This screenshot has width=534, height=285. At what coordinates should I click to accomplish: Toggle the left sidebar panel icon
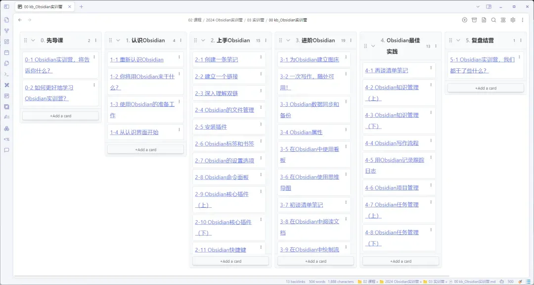[x=6, y=6]
